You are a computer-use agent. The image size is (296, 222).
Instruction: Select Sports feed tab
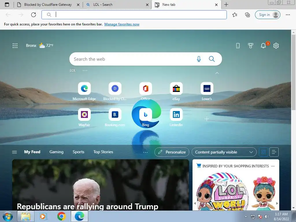pos(78,152)
